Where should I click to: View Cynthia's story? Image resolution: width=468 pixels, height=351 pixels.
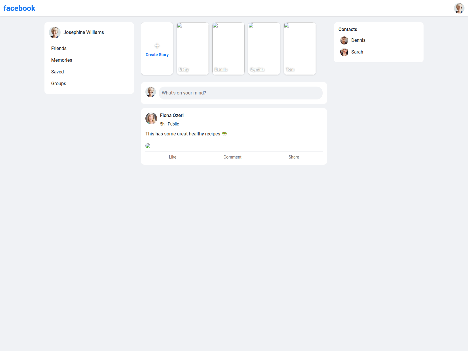coord(264,49)
